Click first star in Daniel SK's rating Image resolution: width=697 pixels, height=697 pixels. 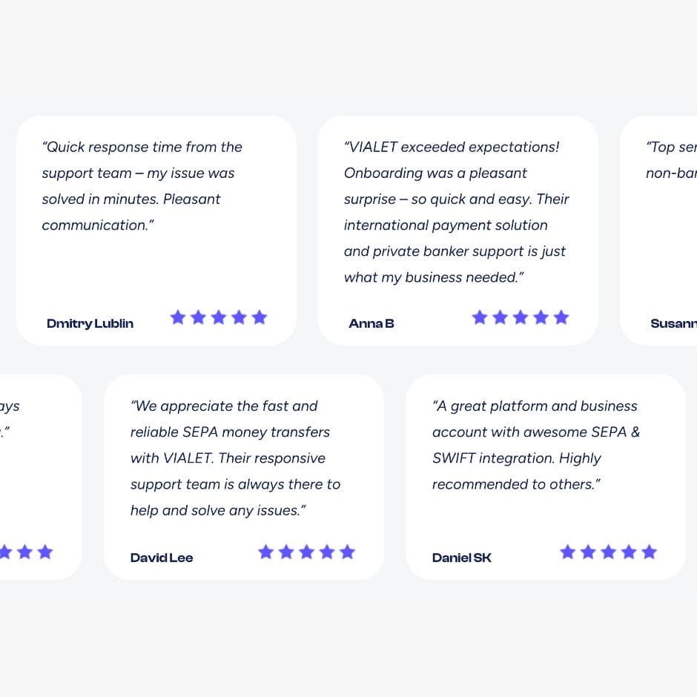pyautogui.click(x=568, y=552)
